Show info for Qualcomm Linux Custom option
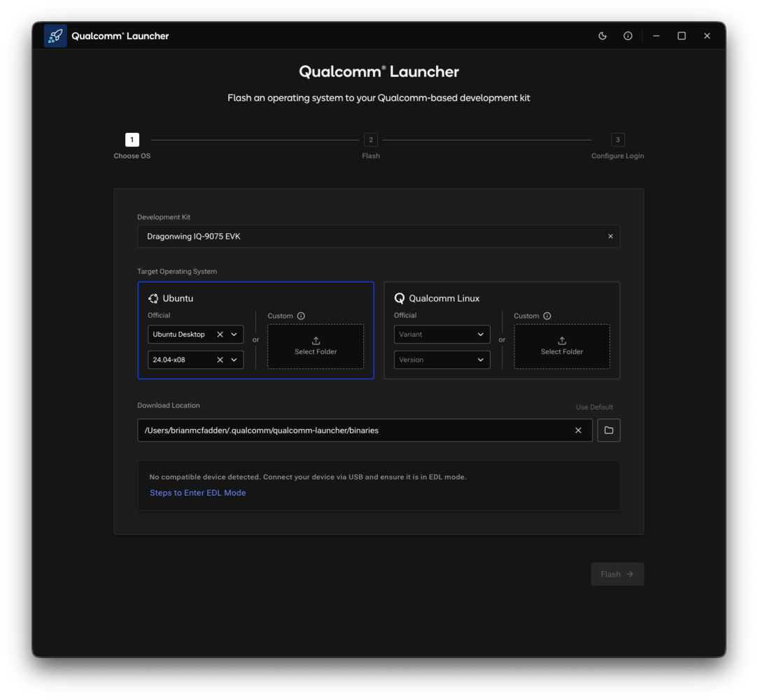758x700 pixels. 547,316
